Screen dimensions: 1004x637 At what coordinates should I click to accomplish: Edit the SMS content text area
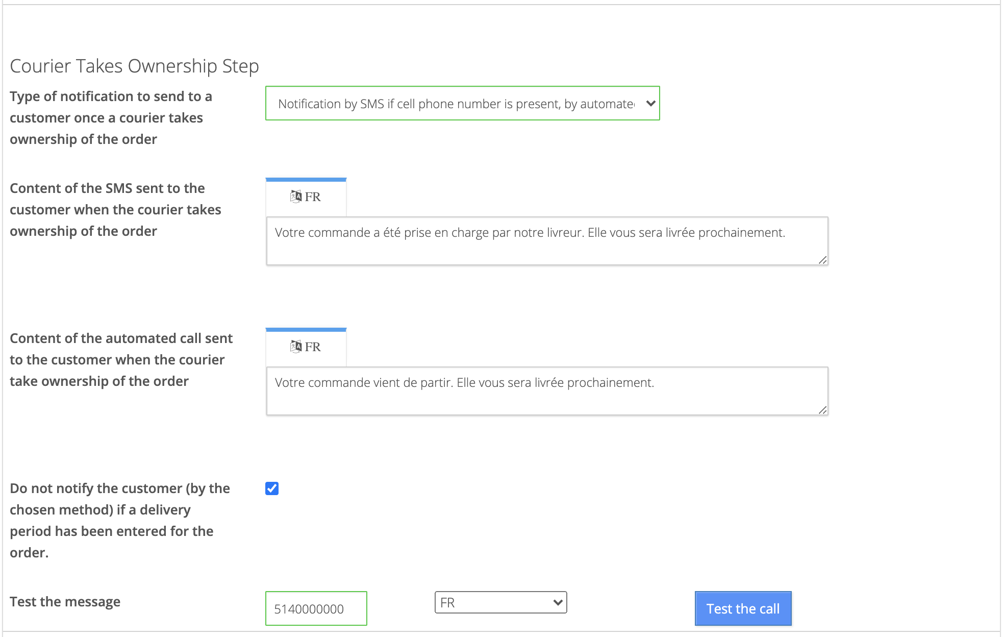click(x=547, y=241)
